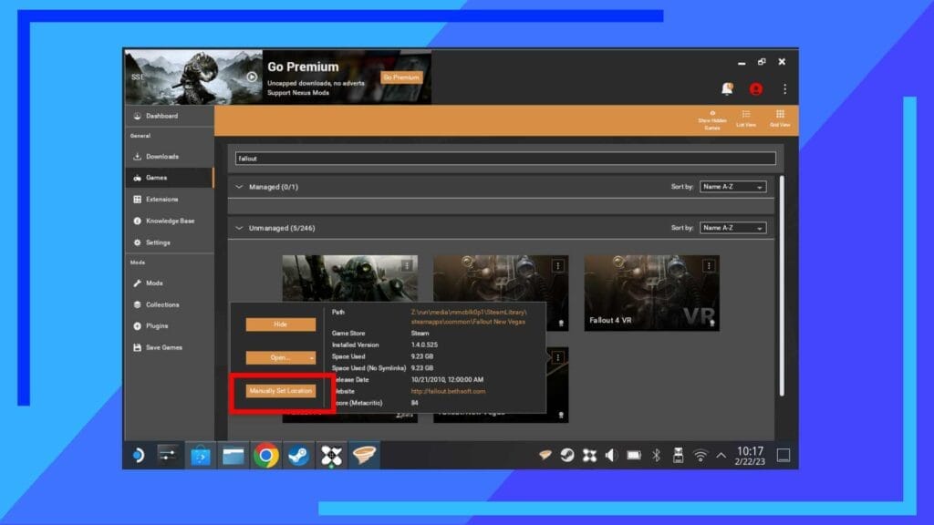
Task: Open the user profile avatar
Action: 756,89
